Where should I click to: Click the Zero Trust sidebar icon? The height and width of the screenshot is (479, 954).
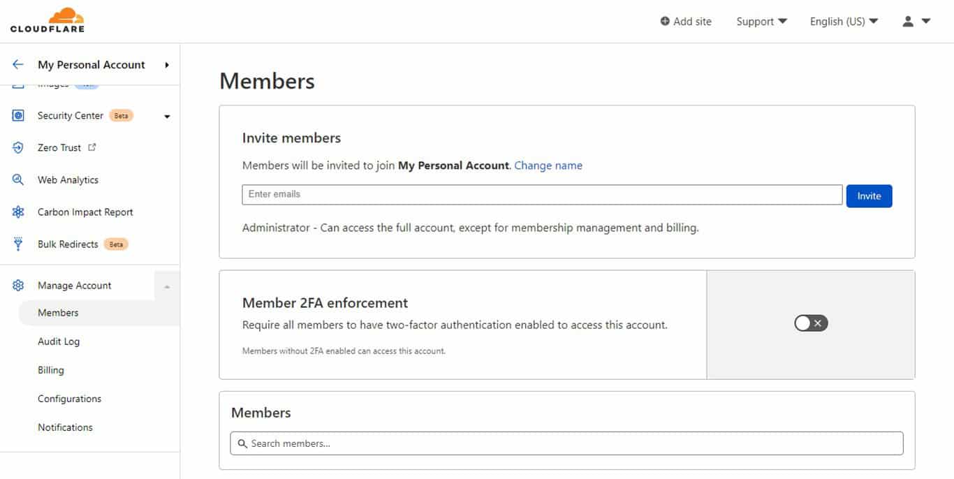[x=18, y=148]
